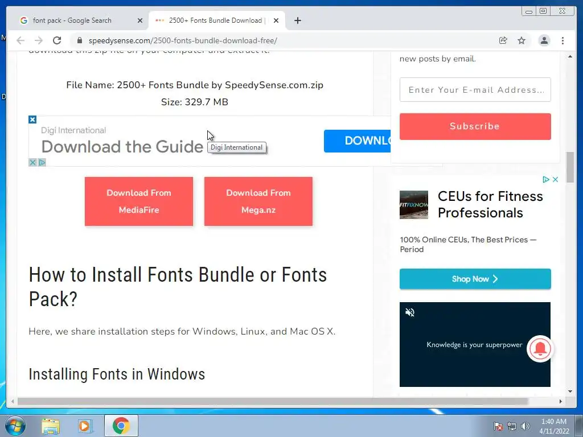Click the red Subscribe button
The image size is (583, 437).
[x=475, y=126]
